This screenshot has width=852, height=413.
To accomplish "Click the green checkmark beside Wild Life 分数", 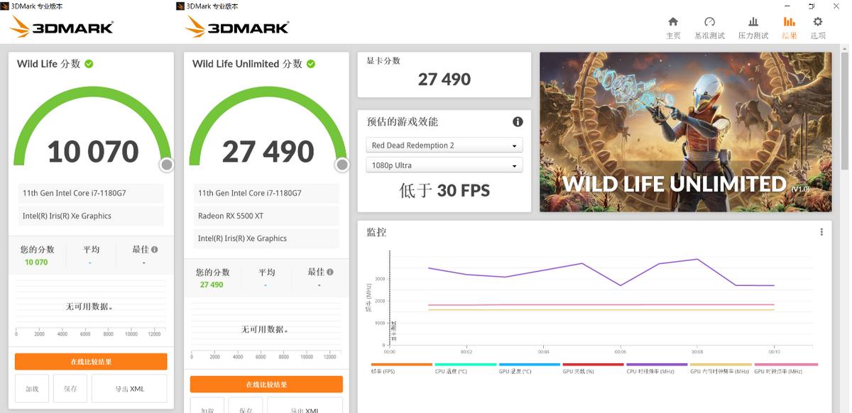I will [88, 63].
